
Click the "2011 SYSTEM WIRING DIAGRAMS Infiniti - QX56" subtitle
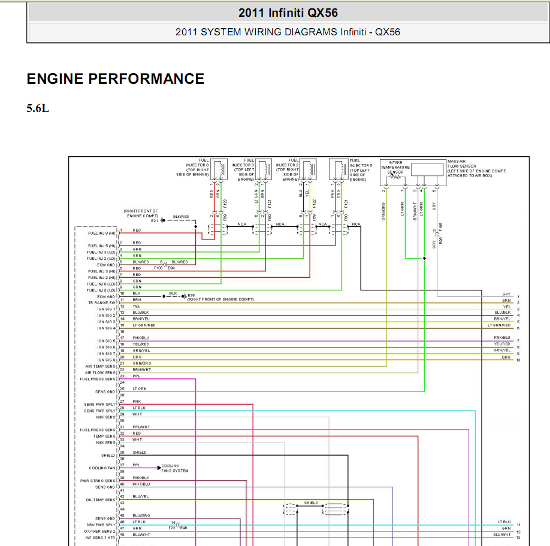[288, 32]
